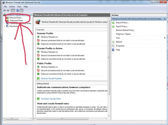Click Export Policy action
Viewport: 168px width, 125px height.
[x=122, y=26]
